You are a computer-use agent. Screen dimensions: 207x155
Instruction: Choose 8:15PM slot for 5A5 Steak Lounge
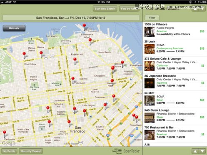click(180, 120)
